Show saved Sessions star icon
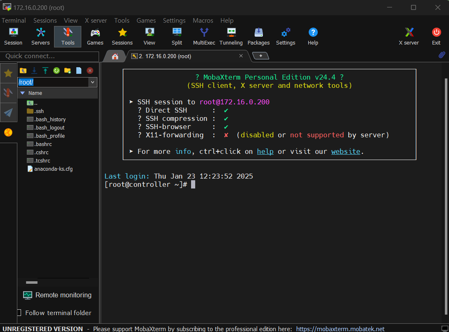This screenshot has height=332, width=449. [122, 37]
